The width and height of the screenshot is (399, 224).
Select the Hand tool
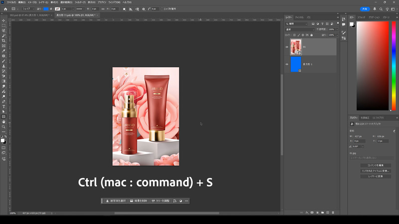pyautogui.click(x=3, y=122)
